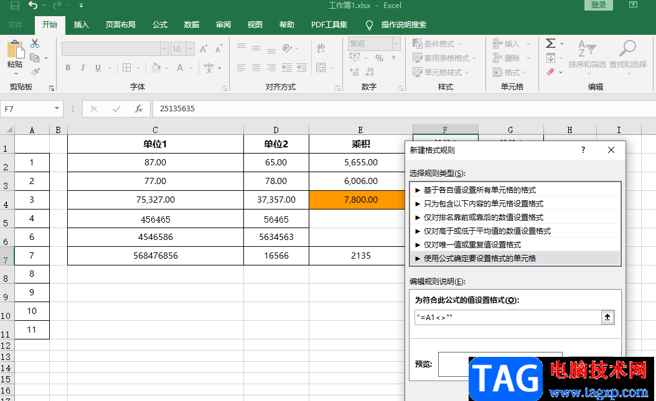Align text right
This screenshot has width=656, height=401.
click(271, 68)
